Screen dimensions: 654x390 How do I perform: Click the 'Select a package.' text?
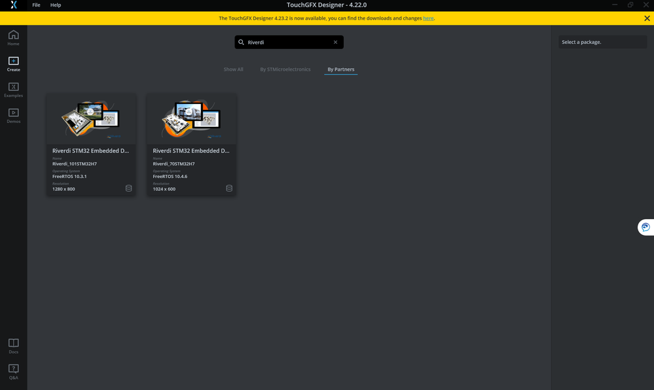[x=581, y=42]
